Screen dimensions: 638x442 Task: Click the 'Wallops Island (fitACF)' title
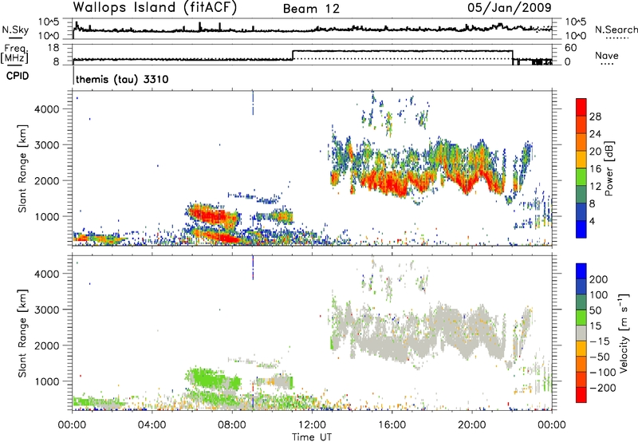click(155, 8)
